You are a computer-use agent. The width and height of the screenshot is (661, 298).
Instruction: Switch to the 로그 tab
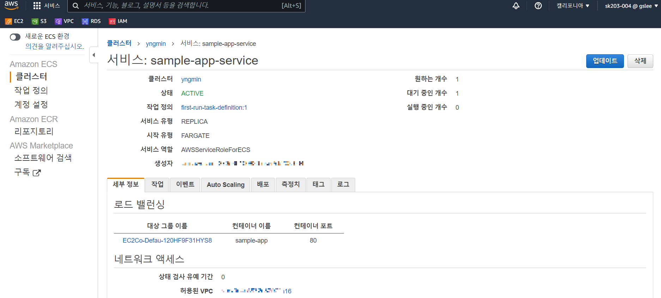click(x=343, y=184)
